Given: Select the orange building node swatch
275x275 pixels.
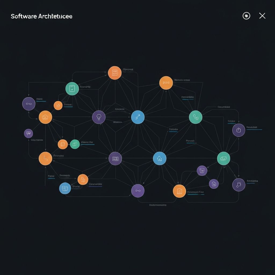Looking at the screenshot, I should 179,191.
